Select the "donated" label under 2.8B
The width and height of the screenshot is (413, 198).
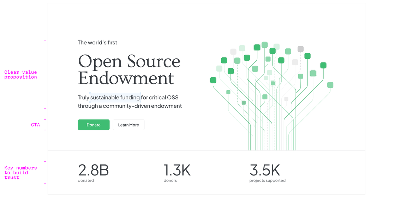(86, 180)
